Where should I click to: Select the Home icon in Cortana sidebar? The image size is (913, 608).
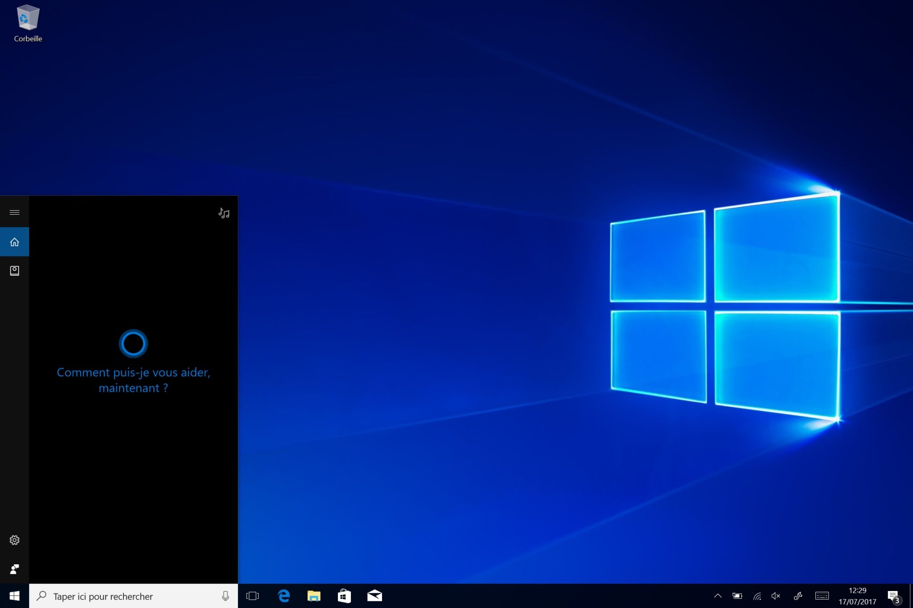pyautogui.click(x=15, y=241)
